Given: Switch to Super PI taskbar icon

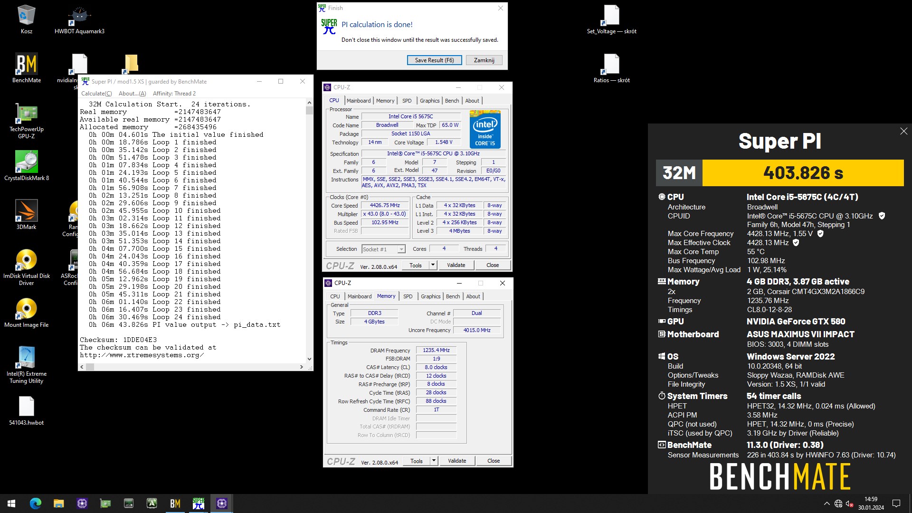Looking at the screenshot, I should (x=199, y=503).
